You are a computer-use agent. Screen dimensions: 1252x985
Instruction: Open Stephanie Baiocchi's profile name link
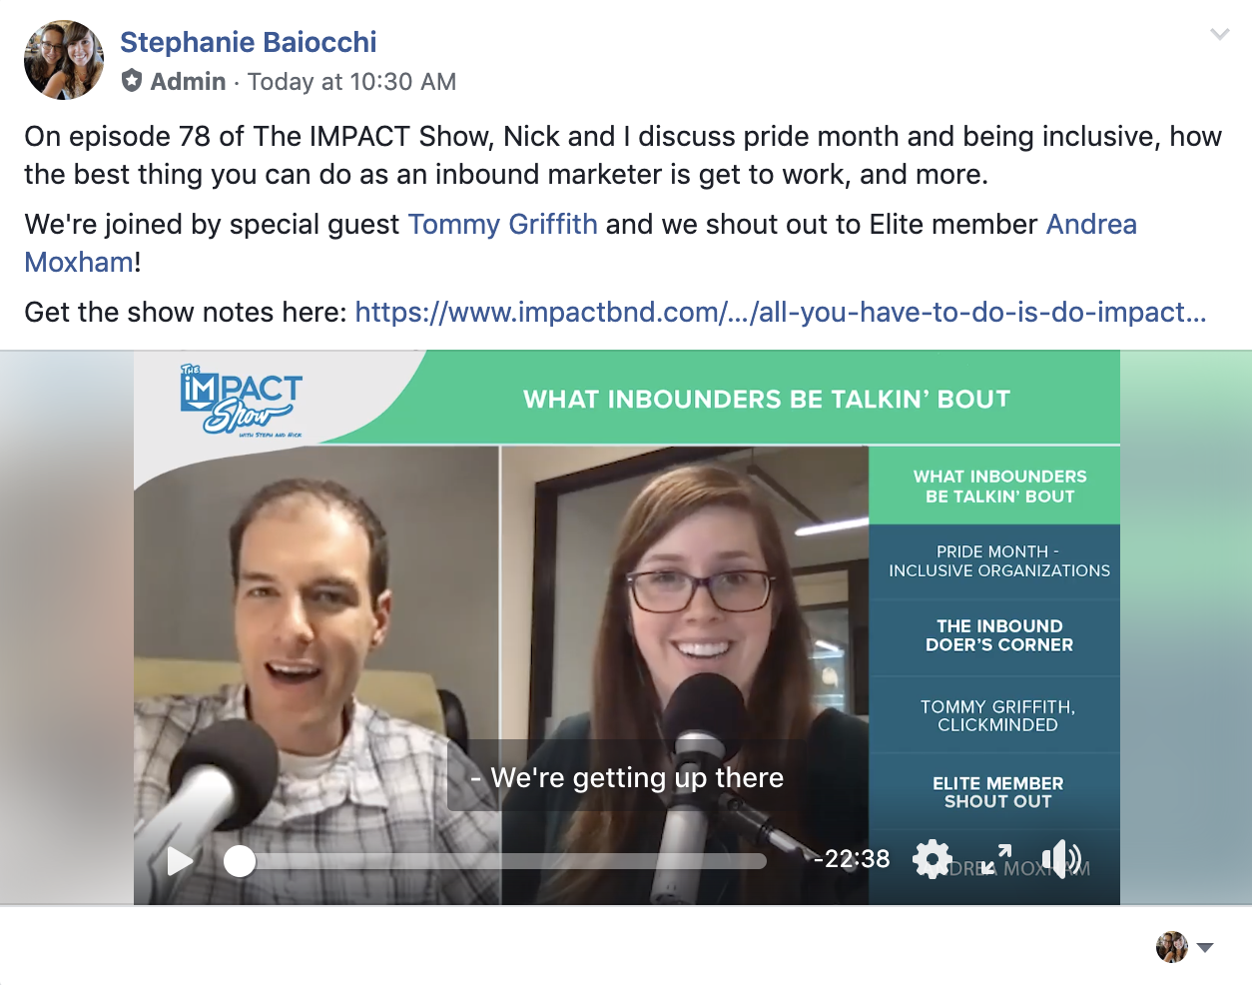(249, 42)
